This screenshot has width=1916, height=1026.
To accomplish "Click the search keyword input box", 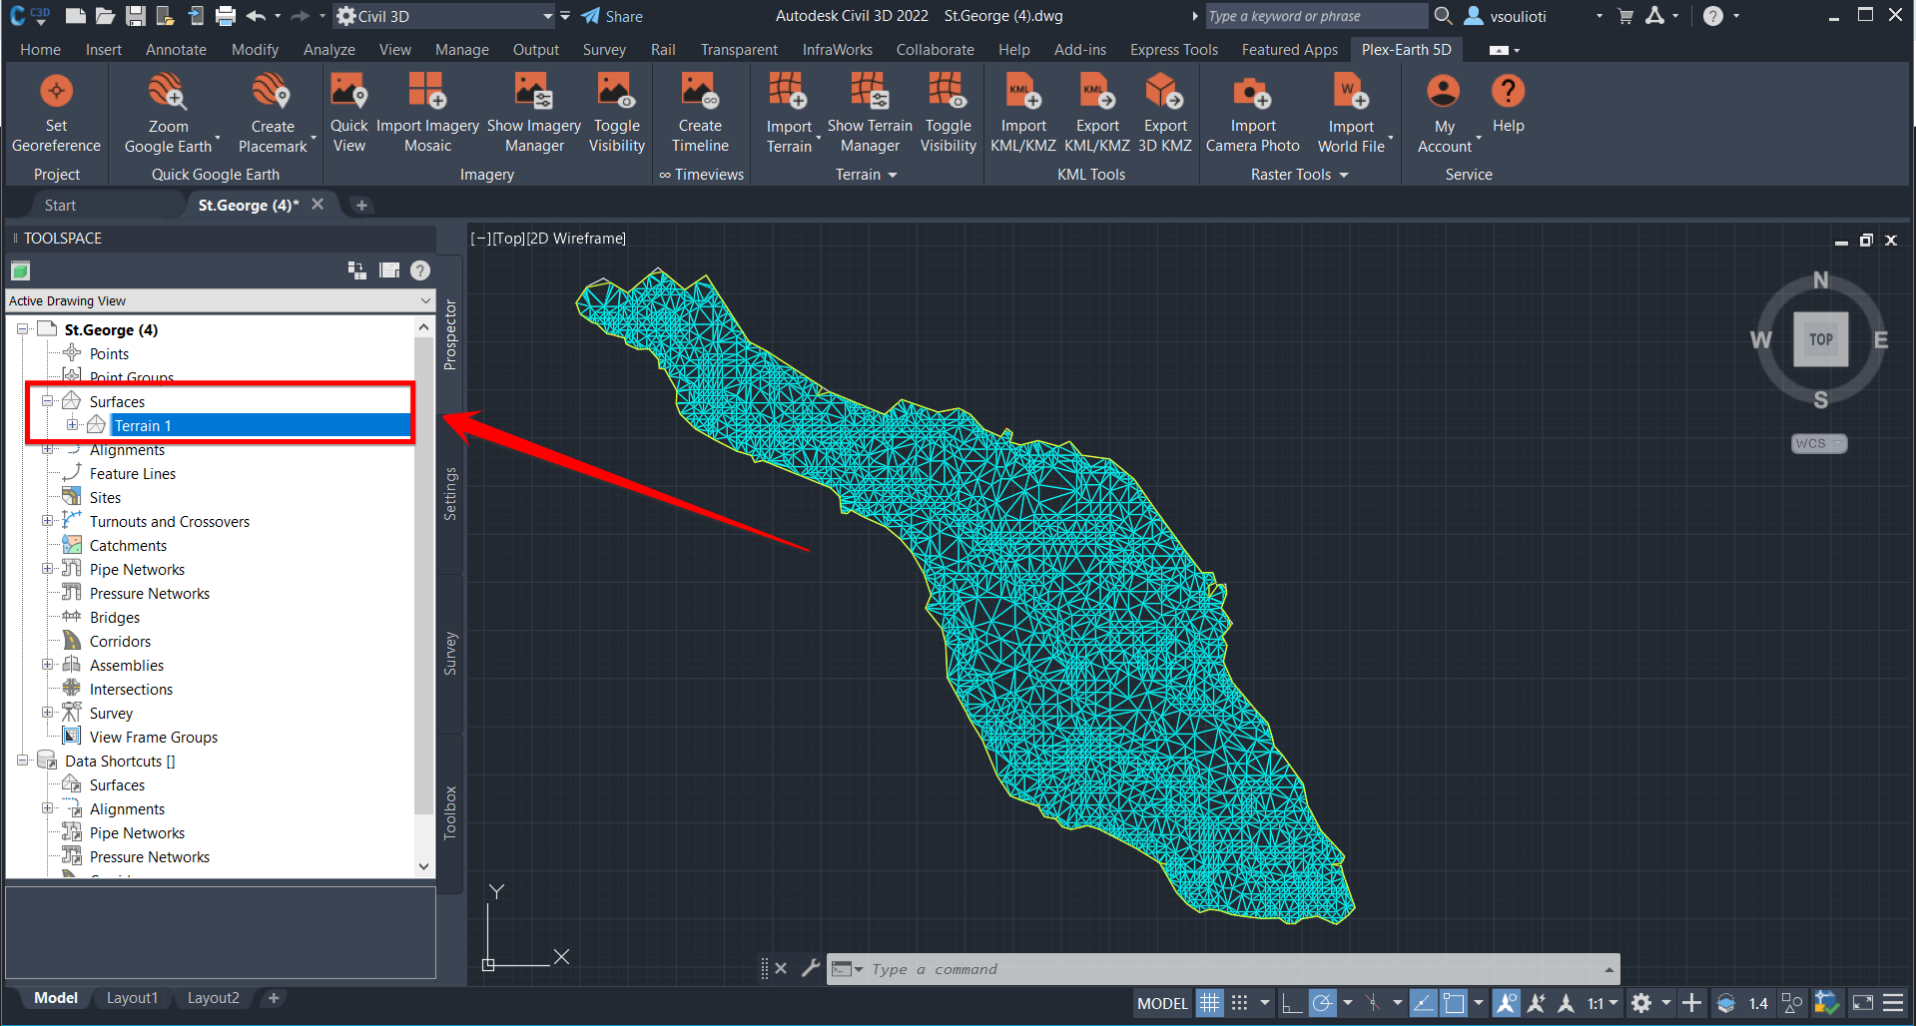I will click(1316, 16).
